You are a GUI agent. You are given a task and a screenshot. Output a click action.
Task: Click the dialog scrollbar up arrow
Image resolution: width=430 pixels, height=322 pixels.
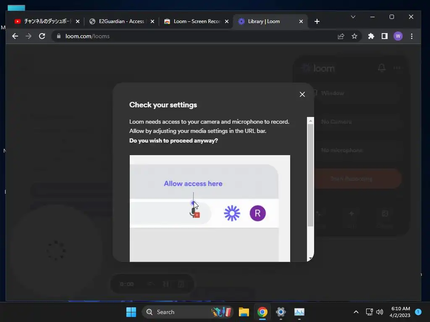pos(310,121)
